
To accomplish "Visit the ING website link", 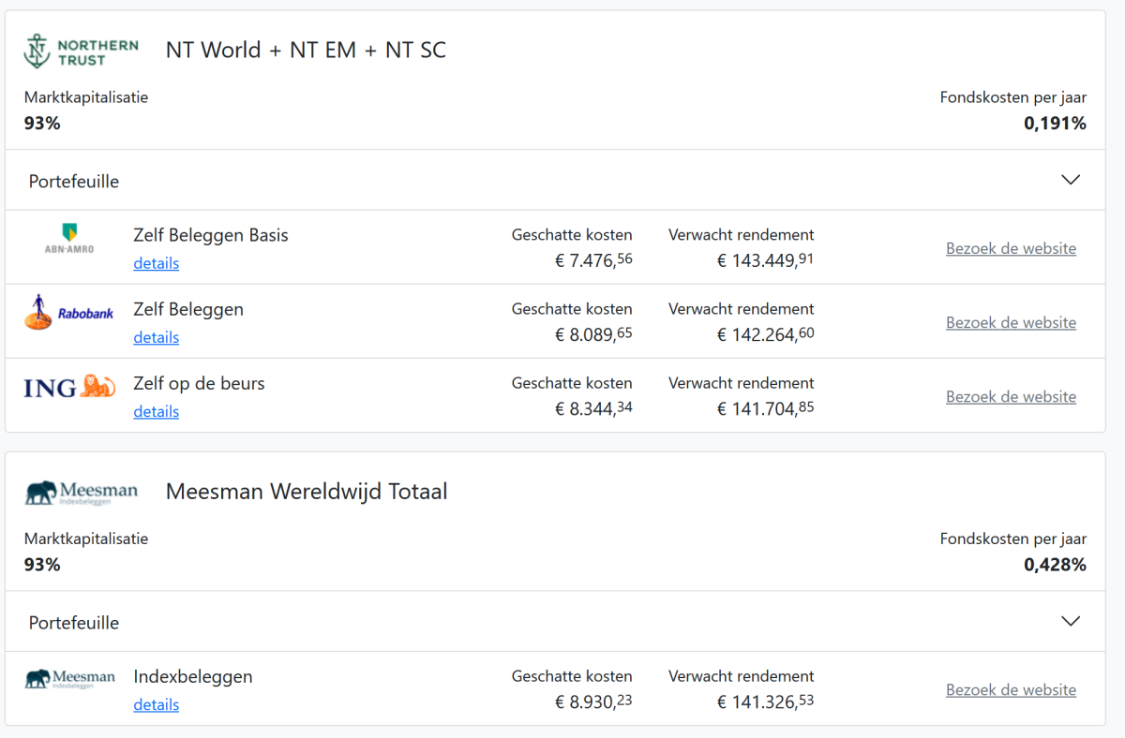I will click(1011, 396).
